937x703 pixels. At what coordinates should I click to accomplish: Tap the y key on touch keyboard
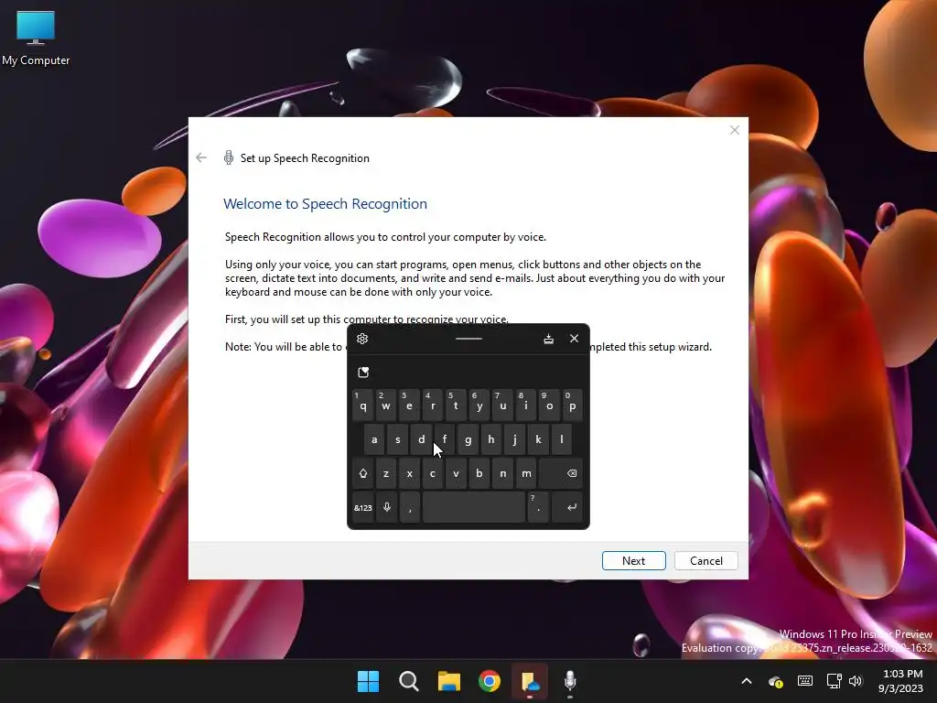(x=479, y=406)
